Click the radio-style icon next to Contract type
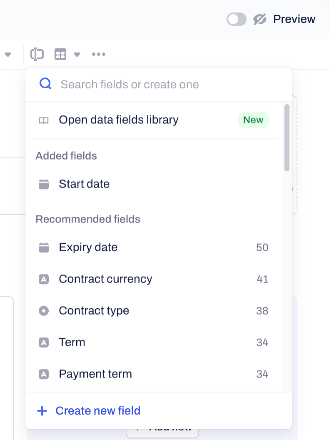The width and height of the screenshot is (329, 440). click(x=43, y=311)
